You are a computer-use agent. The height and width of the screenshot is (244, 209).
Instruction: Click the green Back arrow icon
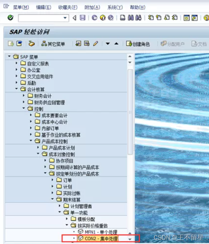(x=94, y=18)
